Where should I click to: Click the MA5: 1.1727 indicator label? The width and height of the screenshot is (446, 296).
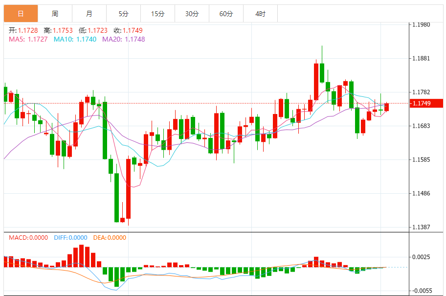click(x=28, y=39)
